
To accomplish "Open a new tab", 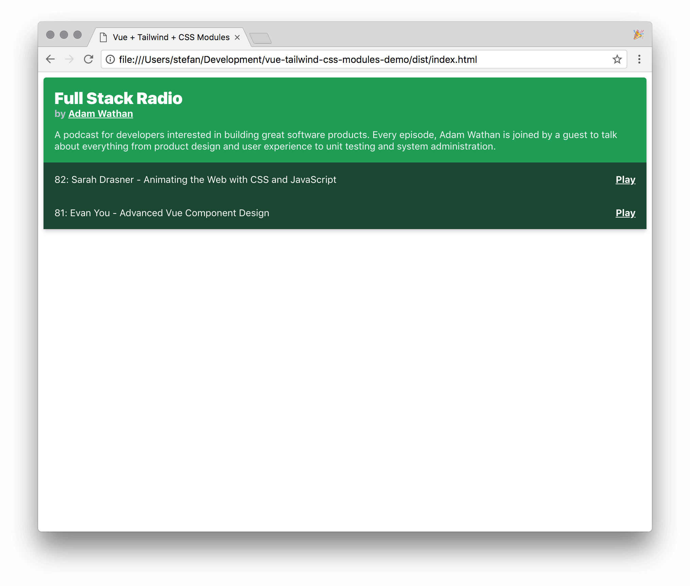I will tap(260, 38).
